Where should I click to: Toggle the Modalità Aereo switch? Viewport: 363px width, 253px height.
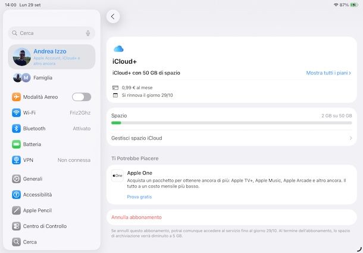82,97
